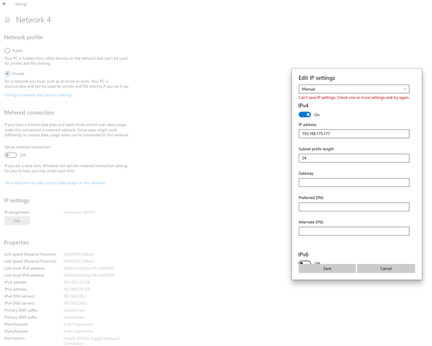Click the IPv4 address value 192.168.239.128
The width and height of the screenshot is (432, 346).
[x=77, y=282]
